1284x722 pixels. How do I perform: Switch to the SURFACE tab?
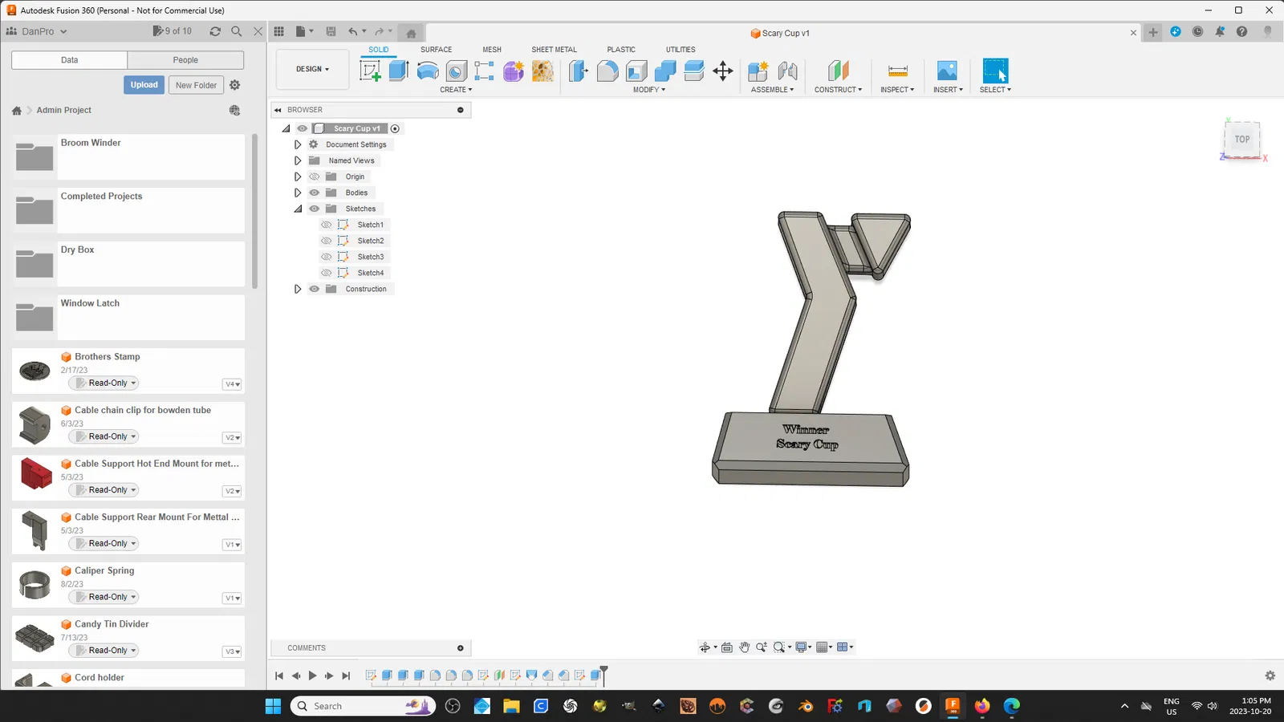tap(436, 50)
